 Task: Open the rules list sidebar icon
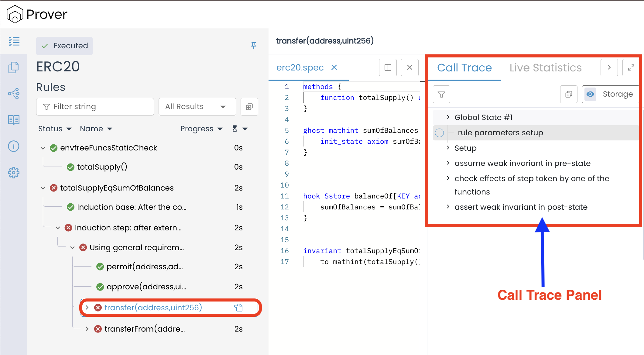14,41
